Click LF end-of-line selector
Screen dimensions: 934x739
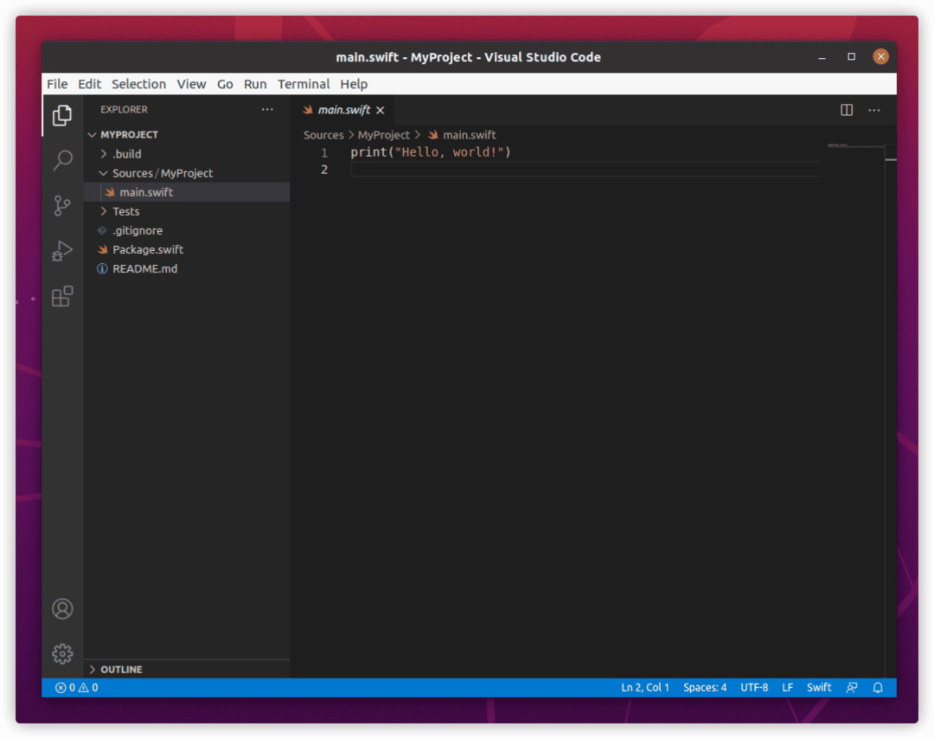point(788,688)
